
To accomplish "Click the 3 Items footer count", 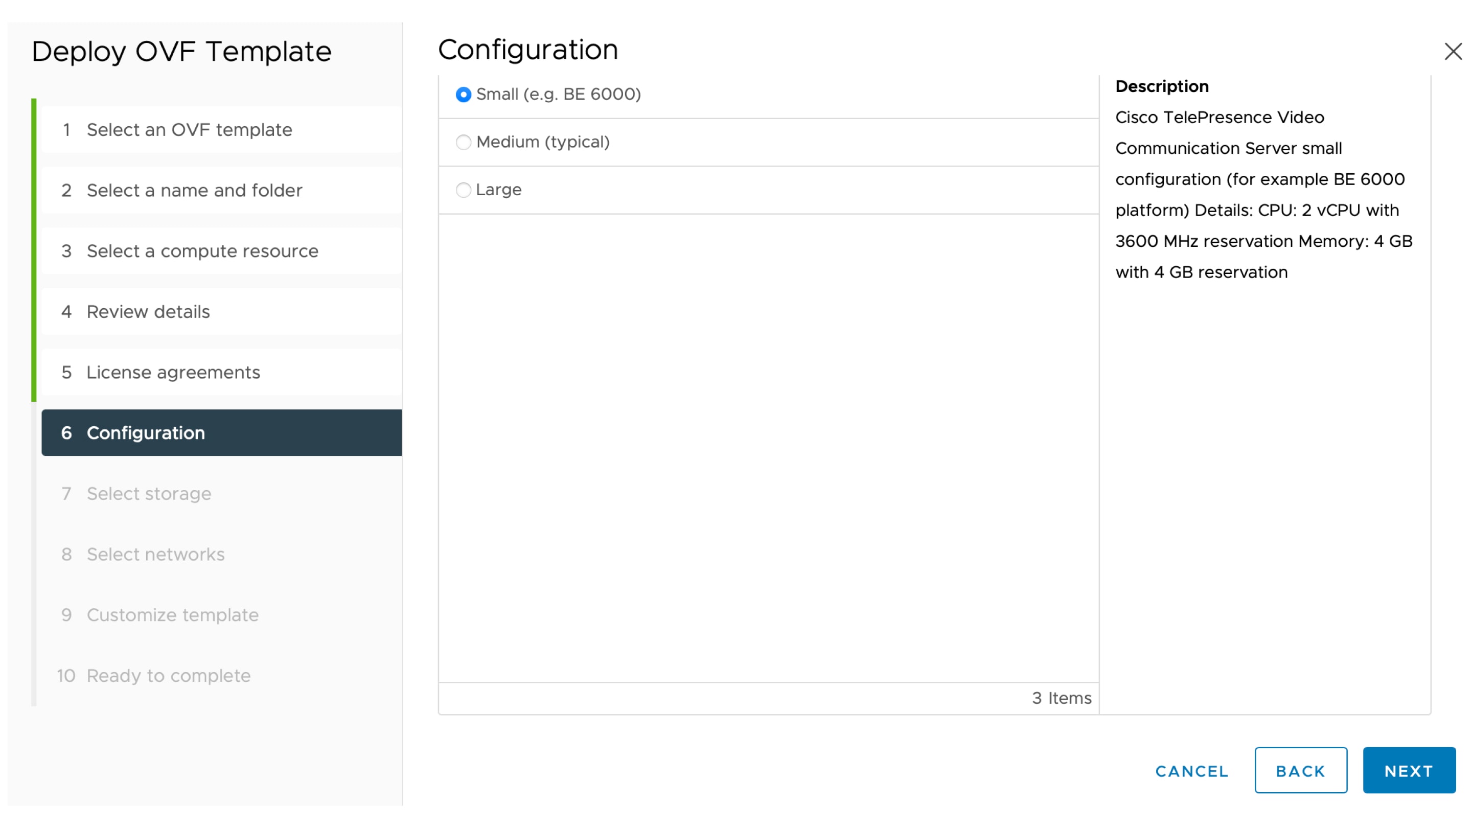I will (x=1061, y=698).
